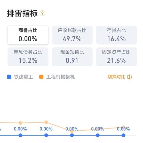Viewport: 143px width, 143px height.
Task: Select the 应收账款占比 indicator card
Action: [x=72, y=35]
